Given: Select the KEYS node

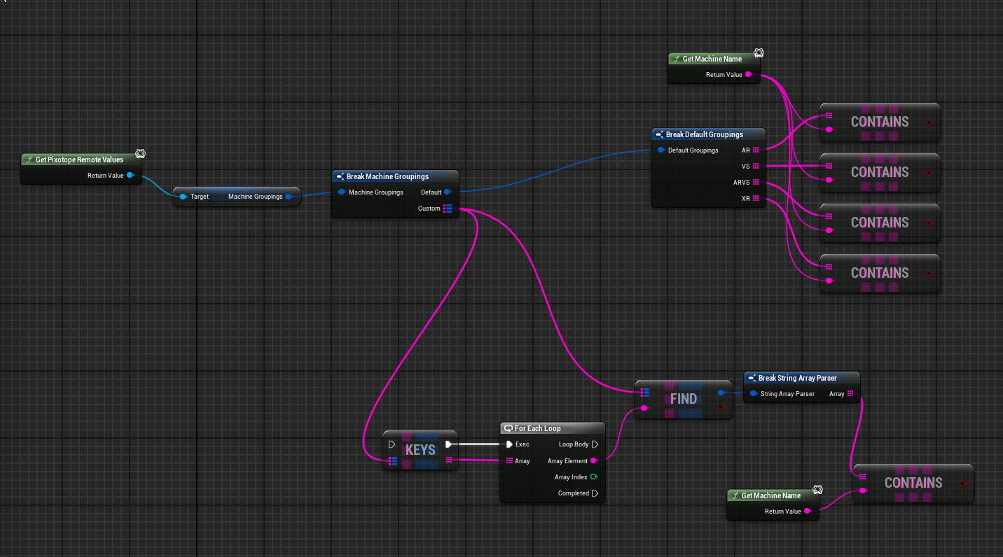Looking at the screenshot, I should point(420,450).
